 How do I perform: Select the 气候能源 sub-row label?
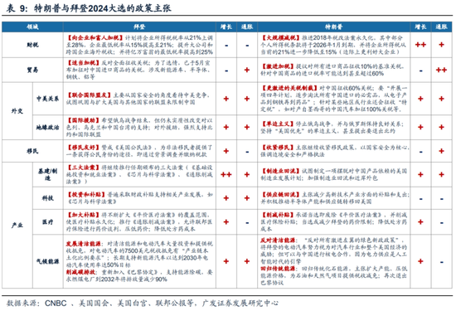(48, 261)
